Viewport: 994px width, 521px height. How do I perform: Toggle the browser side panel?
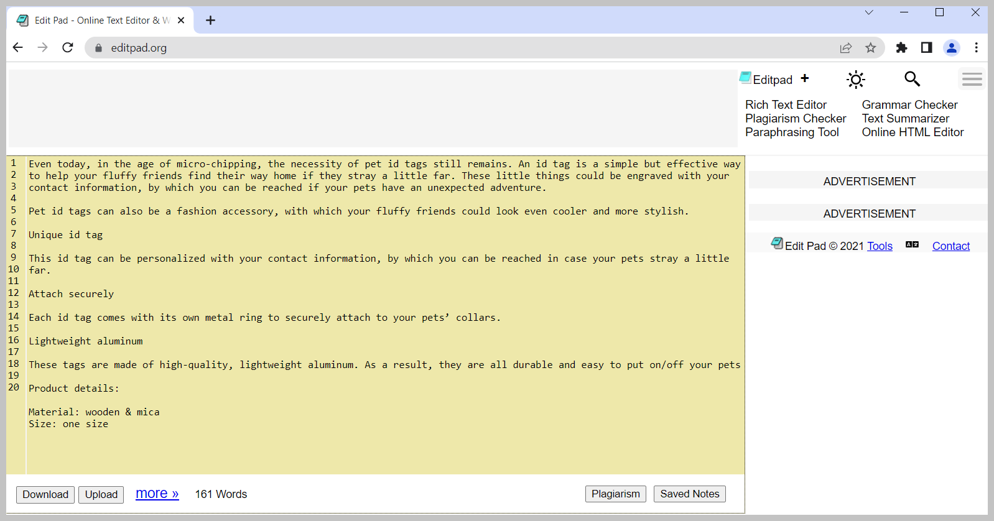click(x=926, y=48)
